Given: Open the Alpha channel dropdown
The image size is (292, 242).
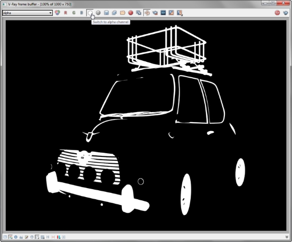Looking at the screenshot, I should [x=27, y=13].
